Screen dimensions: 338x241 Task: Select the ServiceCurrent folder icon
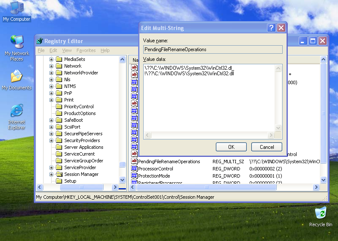tap(59, 154)
